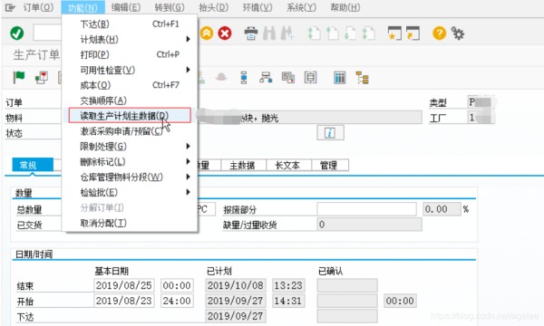The image size is (544, 326).
Task: Click the Print printer icon
Action: click(251, 34)
